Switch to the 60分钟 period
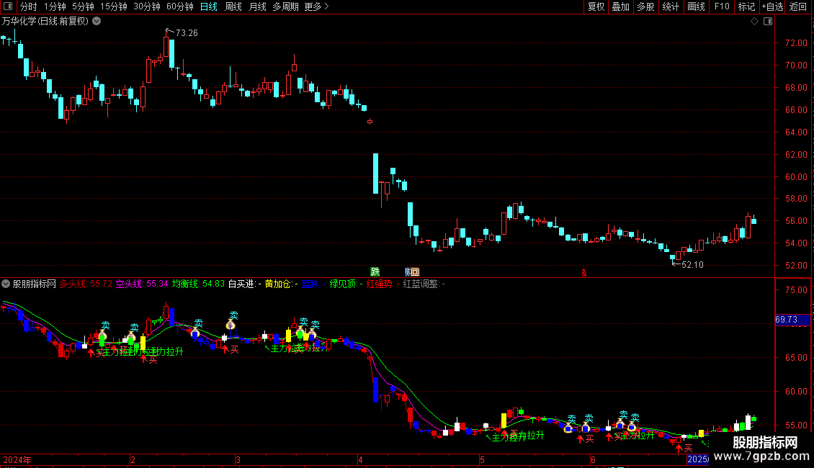Image resolution: width=814 pixels, height=468 pixels. (x=180, y=6)
